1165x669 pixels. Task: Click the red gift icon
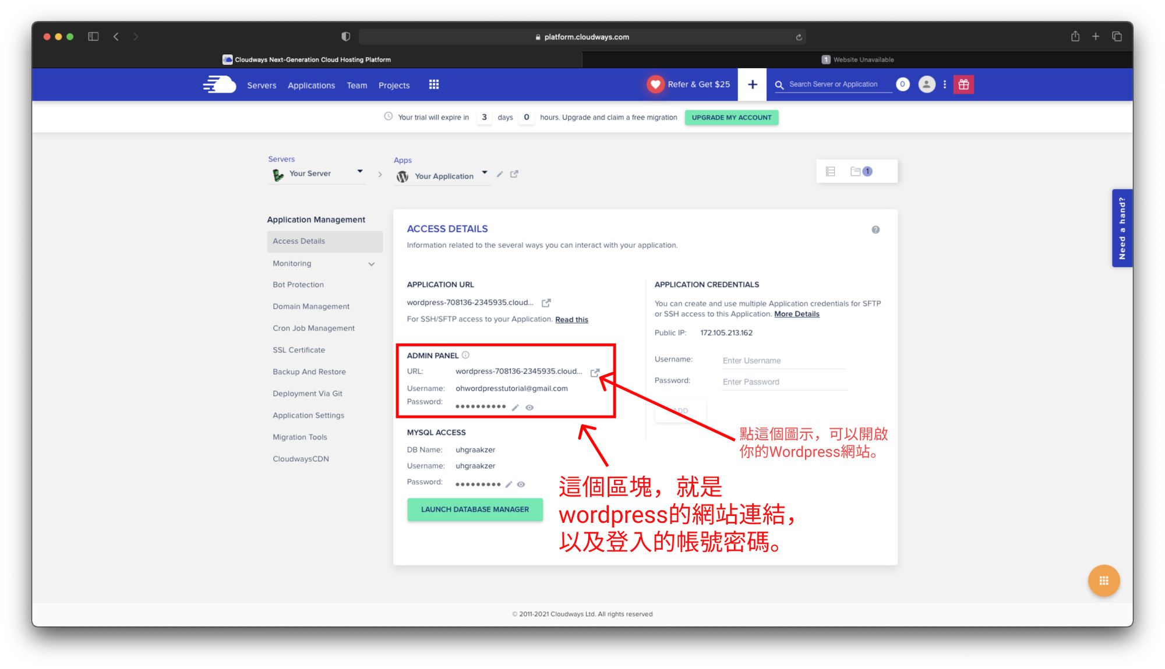(x=963, y=84)
